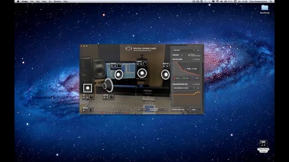Open the 5.1 channel layout dropdown

click(x=141, y=110)
